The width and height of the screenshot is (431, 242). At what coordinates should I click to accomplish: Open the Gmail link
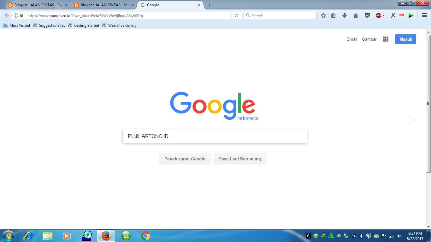(352, 39)
